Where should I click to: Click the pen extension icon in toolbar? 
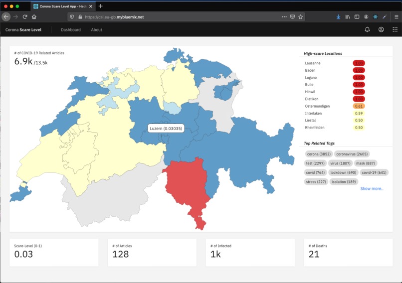tap(385, 17)
